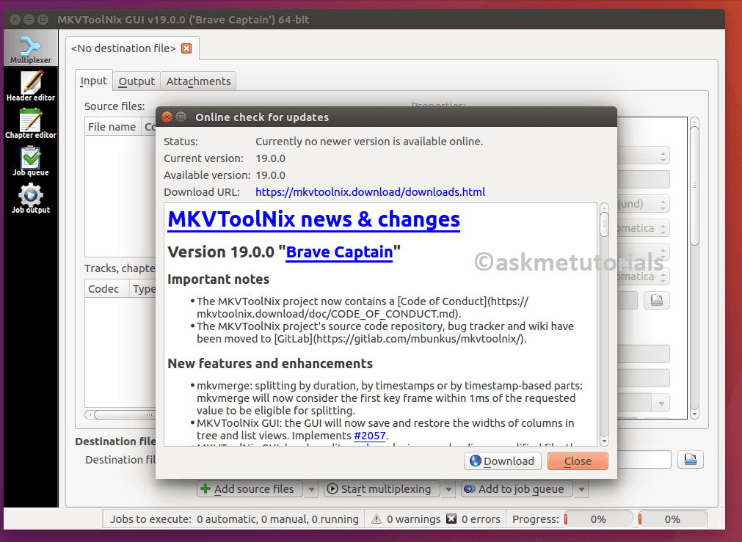This screenshot has width=742, height=542.
Task: Click the first progress bar showing 0%
Action: (599, 519)
